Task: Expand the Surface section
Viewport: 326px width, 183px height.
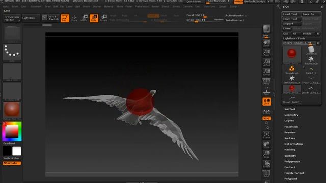Action: (290, 138)
